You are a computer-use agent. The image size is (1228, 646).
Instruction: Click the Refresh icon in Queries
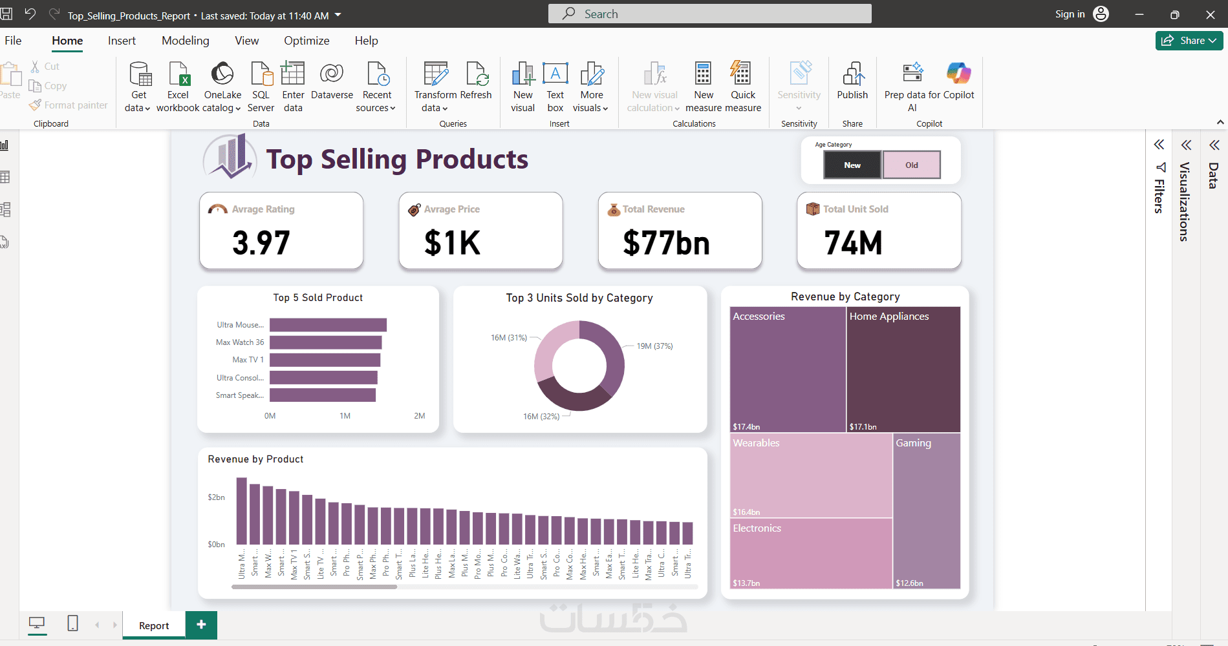pyautogui.click(x=477, y=75)
